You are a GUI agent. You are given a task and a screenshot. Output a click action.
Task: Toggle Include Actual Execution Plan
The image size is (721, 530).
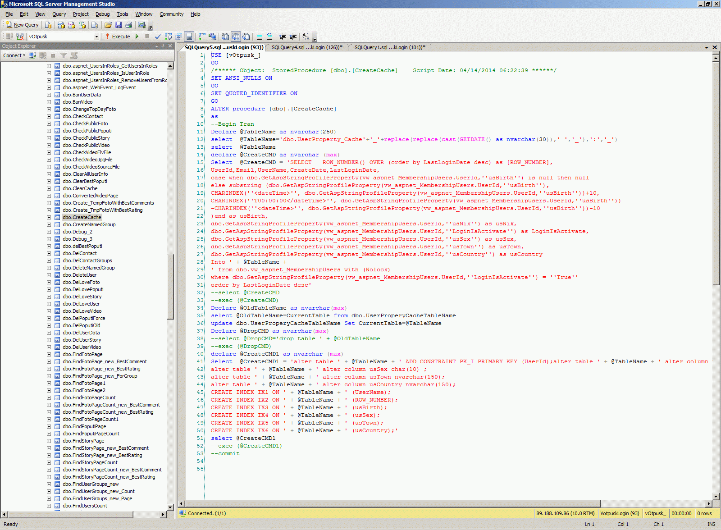[202, 37]
